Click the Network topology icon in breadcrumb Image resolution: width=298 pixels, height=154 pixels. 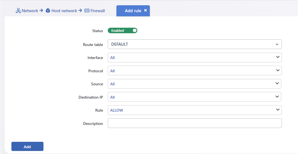pyautogui.click(x=18, y=11)
